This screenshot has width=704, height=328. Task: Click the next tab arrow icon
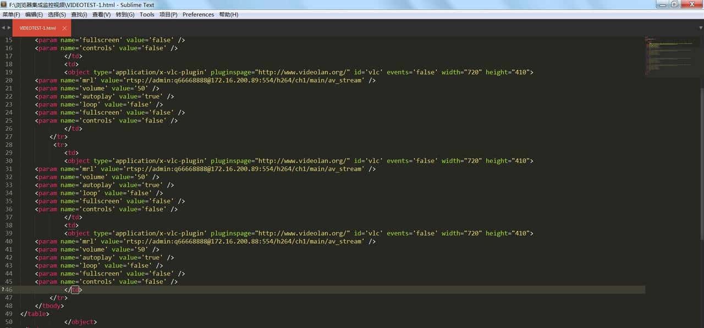[x=9, y=27]
